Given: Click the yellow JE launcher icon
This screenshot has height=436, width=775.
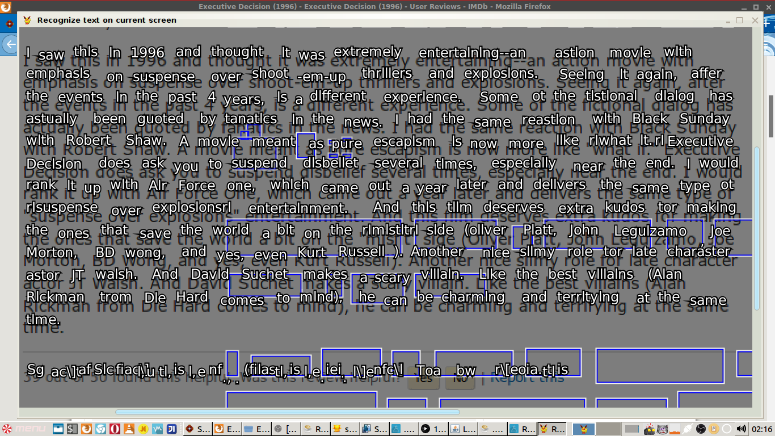Looking at the screenshot, I should pyautogui.click(x=143, y=429).
